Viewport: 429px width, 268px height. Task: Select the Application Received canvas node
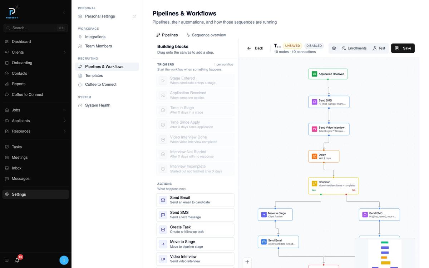(x=328, y=74)
